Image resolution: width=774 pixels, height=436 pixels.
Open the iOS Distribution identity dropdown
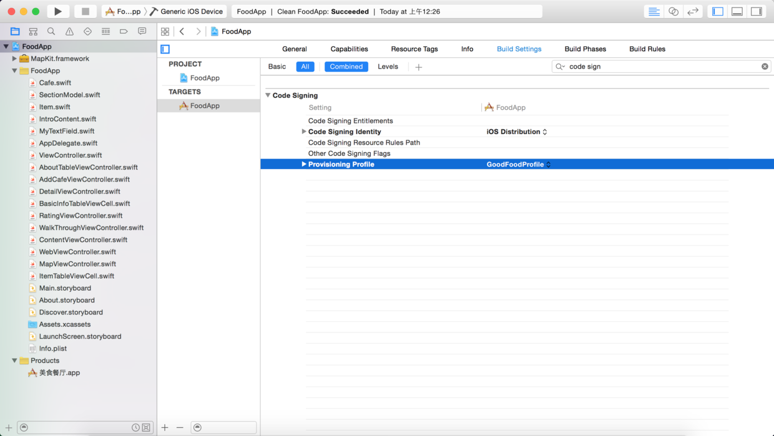click(x=517, y=132)
